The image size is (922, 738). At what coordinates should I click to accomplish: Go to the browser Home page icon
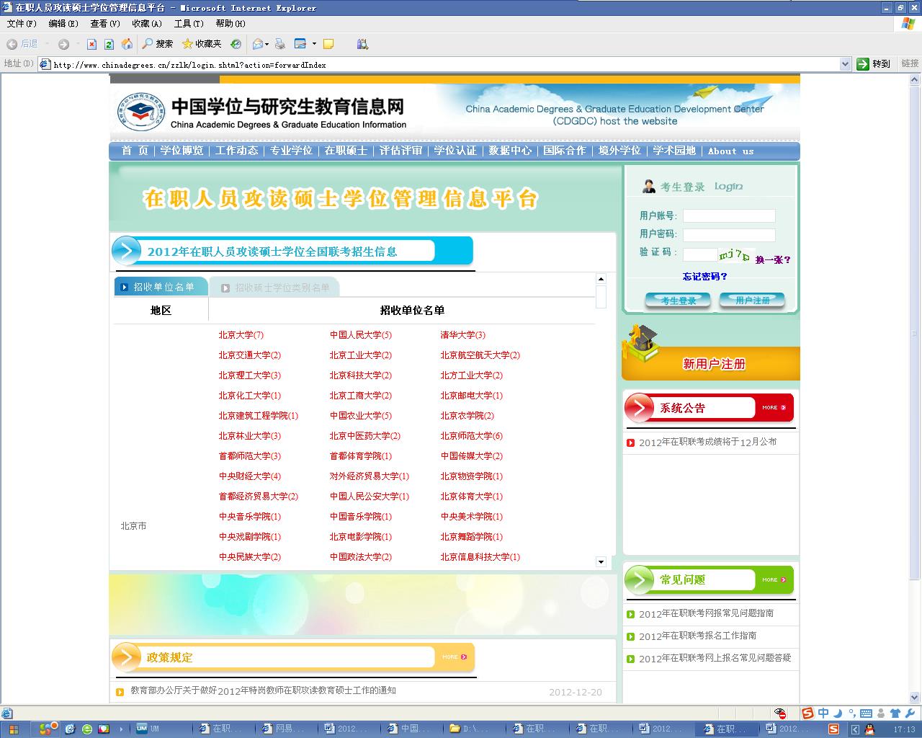(127, 44)
